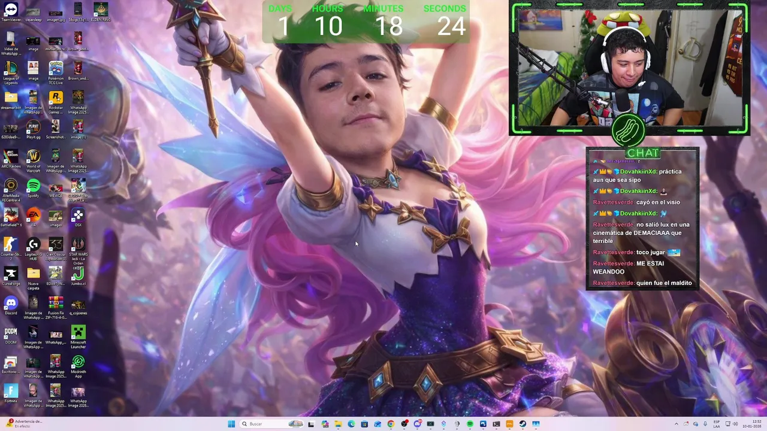
Task: Launch Discord from the desktop
Action: point(11,306)
